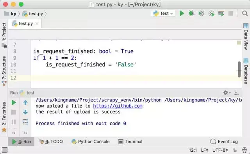Viewport: 250px width, 154px height.
Task: Open the Python Console tool window
Action: tap(91, 142)
